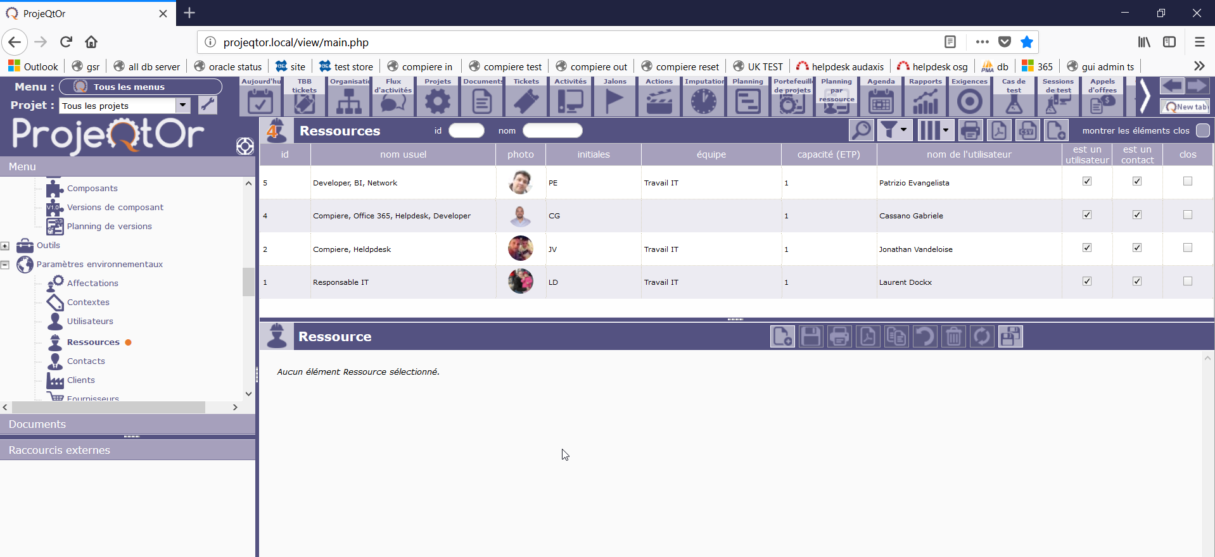Screen dimensions: 1215x557
Task: Open the Tickets icon in top toolbar
Action: (526, 101)
